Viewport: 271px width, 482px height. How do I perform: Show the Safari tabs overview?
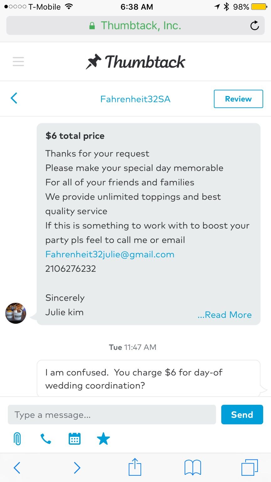click(x=250, y=468)
